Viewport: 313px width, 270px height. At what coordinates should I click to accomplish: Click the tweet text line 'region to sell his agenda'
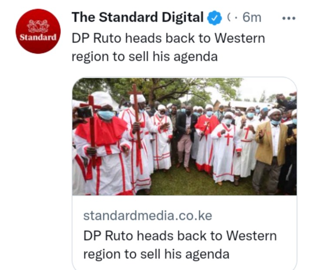point(144,57)
